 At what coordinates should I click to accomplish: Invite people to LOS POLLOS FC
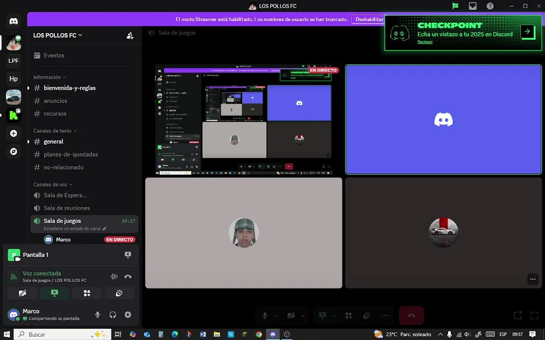click(130, 35)
